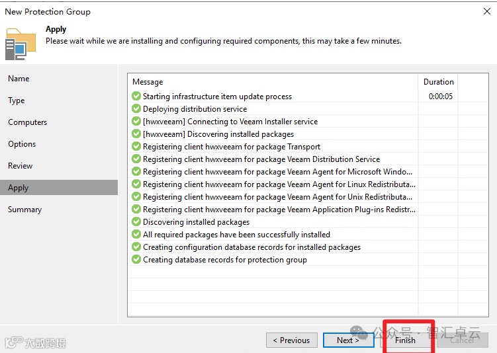Select 'Creating database records for protection group' row
The height and width of the screenshot is (353, 497).
[x=225, y=260]
